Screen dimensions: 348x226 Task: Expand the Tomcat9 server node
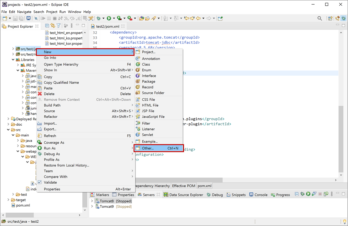[x=92, y=207]
